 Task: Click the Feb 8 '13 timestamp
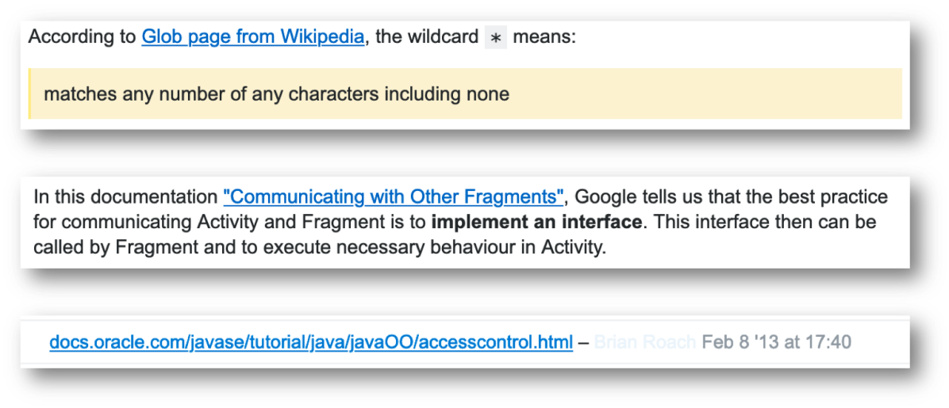pyautogui.click(x=776, y=342)
